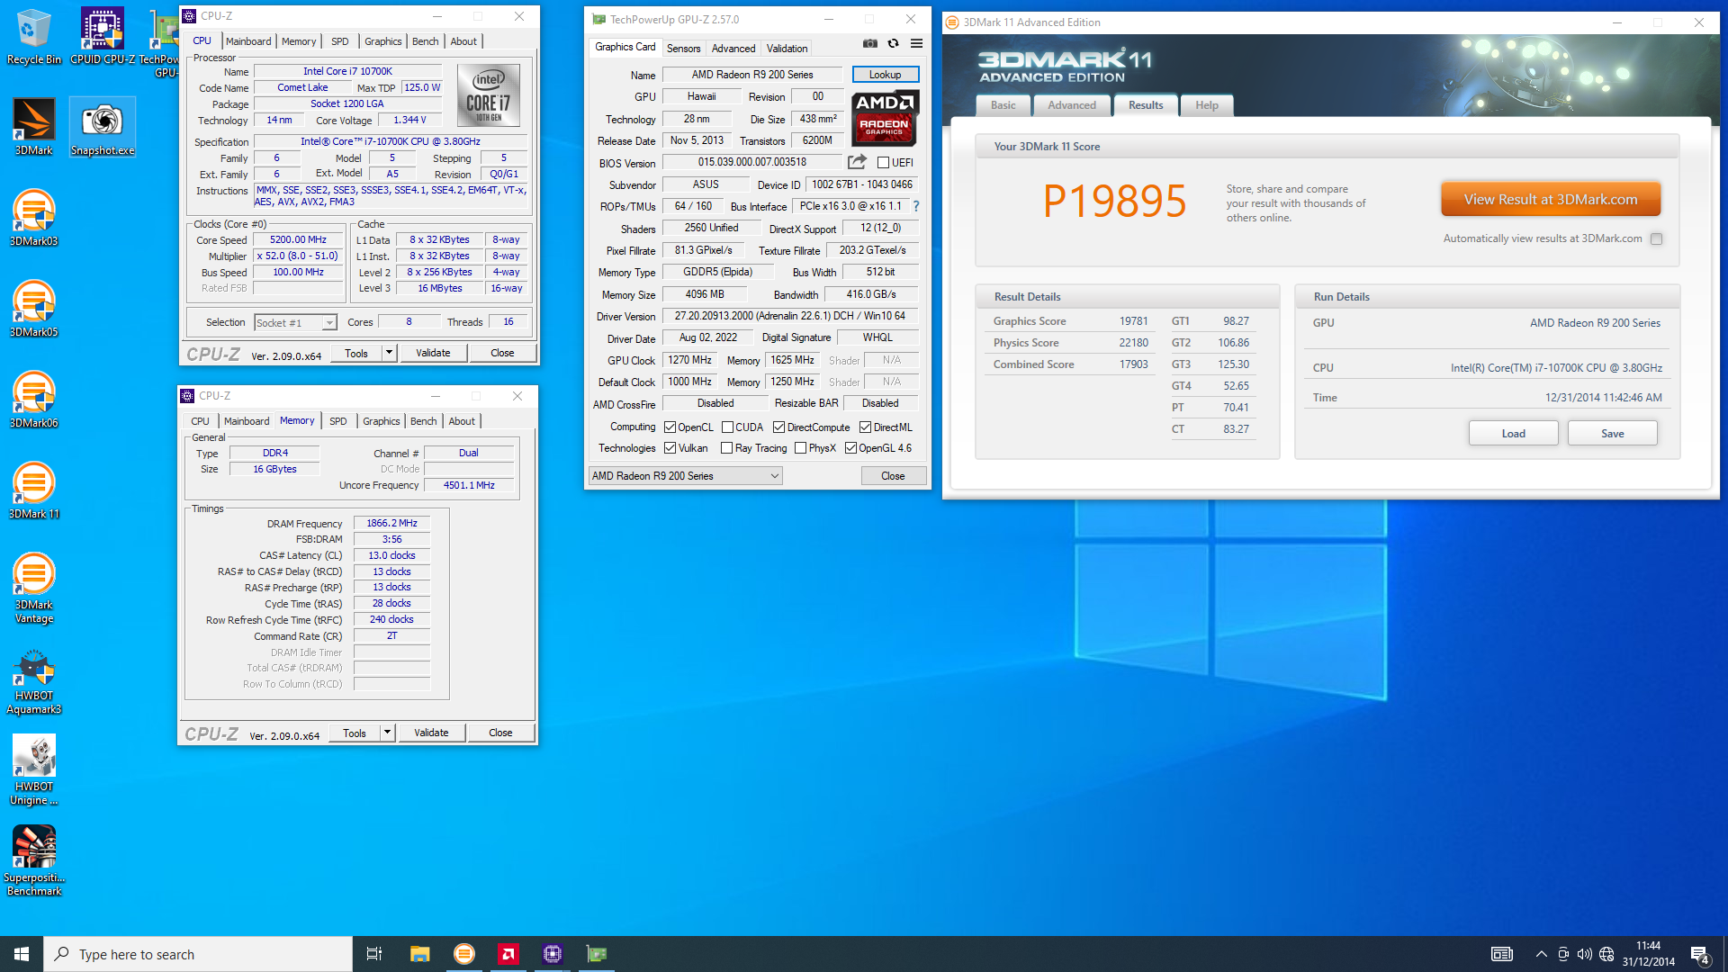
Task: Open the Validation tab in GPU-Z
Action: (787, 49)
